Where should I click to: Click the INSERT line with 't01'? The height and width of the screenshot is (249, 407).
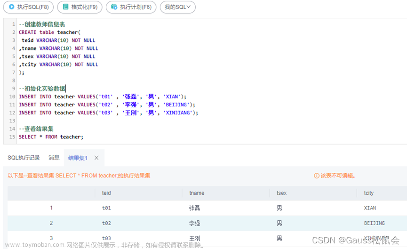click(103, 96)
